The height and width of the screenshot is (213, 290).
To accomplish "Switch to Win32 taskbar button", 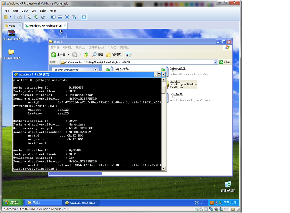I will (44, 203).
